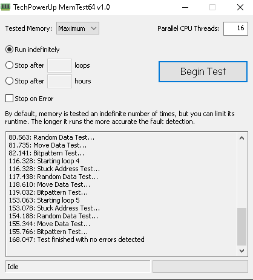253x280 pixels.
Task: Click the empty progress bar
Action: 200,267
